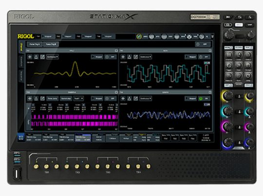Select the highlighted CH4 tab in bottom bar
The width and height of the screenshot is (263, 196).
[83, 138]
